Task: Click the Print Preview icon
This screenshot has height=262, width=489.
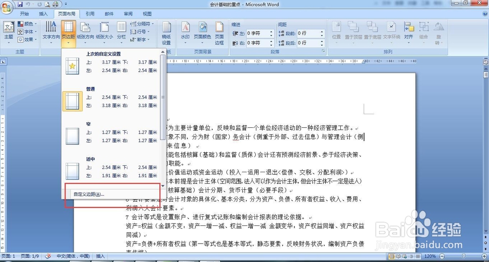Action: point(47,4)
